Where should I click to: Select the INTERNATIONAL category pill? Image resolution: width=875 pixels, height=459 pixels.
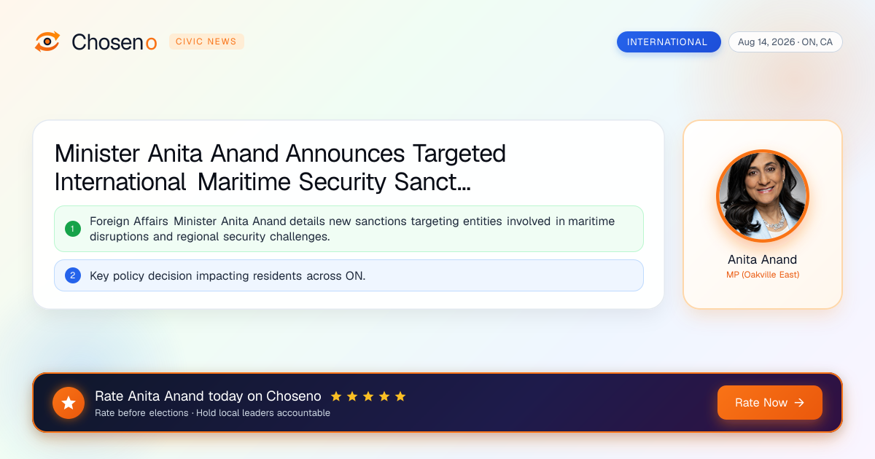(x=669, y=42)
